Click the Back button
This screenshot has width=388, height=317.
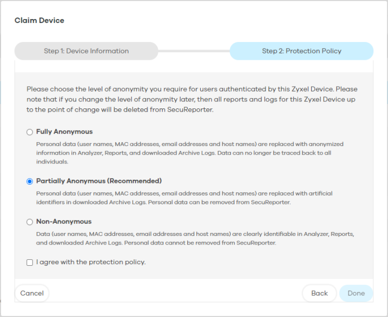click(319, 293)
